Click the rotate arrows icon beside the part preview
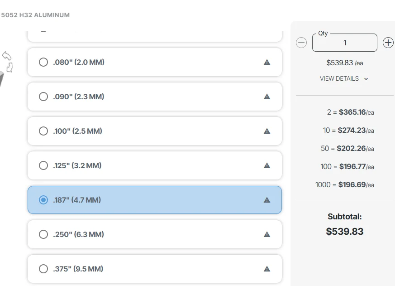 (x=8, y=61)
